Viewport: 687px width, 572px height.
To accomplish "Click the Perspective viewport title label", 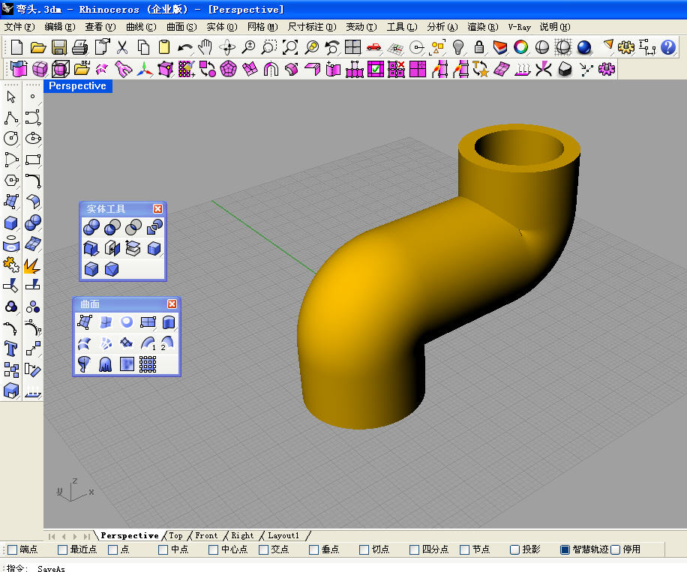I will [x=77, y=86].
